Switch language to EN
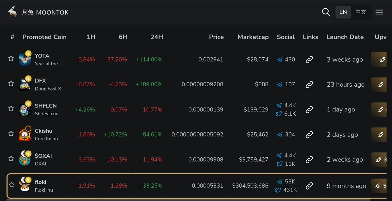Image resolution: width=392 pixels, height=201 pixels. [x=343, y=12]
